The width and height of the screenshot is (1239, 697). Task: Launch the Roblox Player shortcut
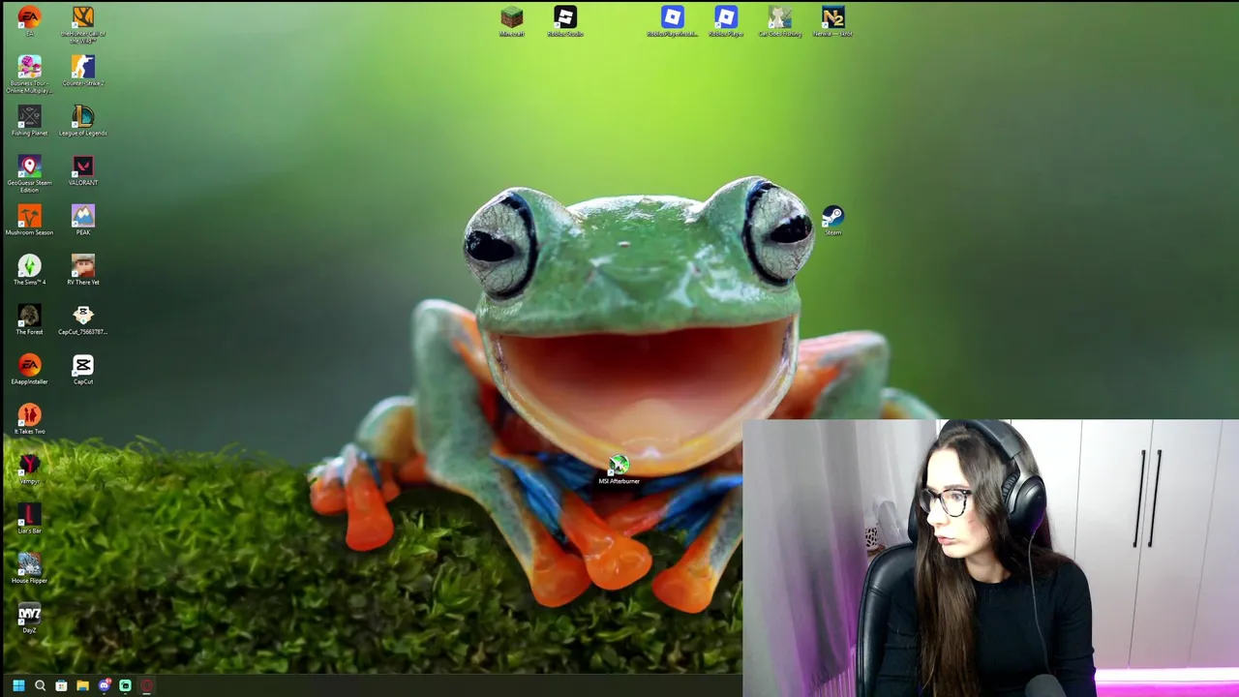tap(726, 17)
